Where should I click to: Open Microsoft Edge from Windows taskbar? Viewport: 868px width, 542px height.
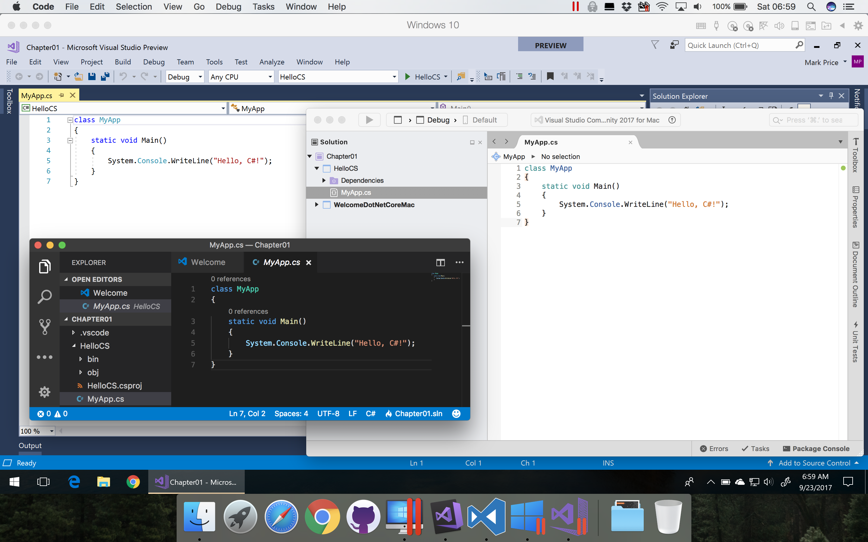coord(74,482)
